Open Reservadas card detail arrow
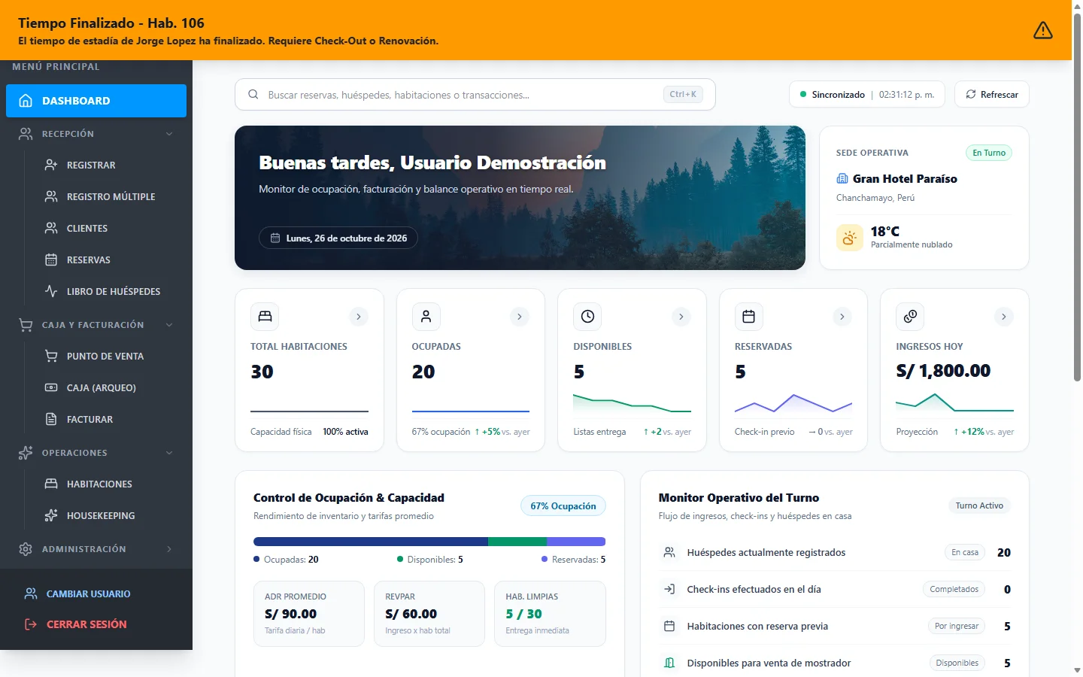This screenshot has height=677, width=1083. (842, 317)
